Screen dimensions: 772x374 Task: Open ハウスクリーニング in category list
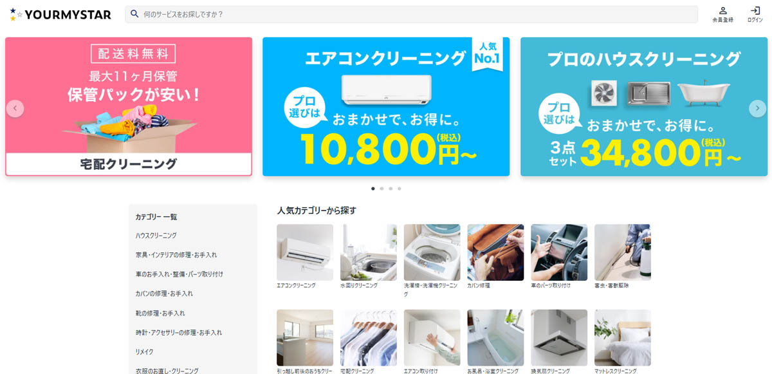pyautogui.click(x=156, y=236)
